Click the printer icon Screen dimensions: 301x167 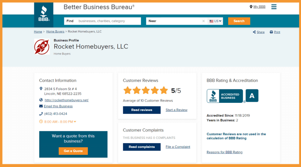pyautogui.click(x=271, y=32)
